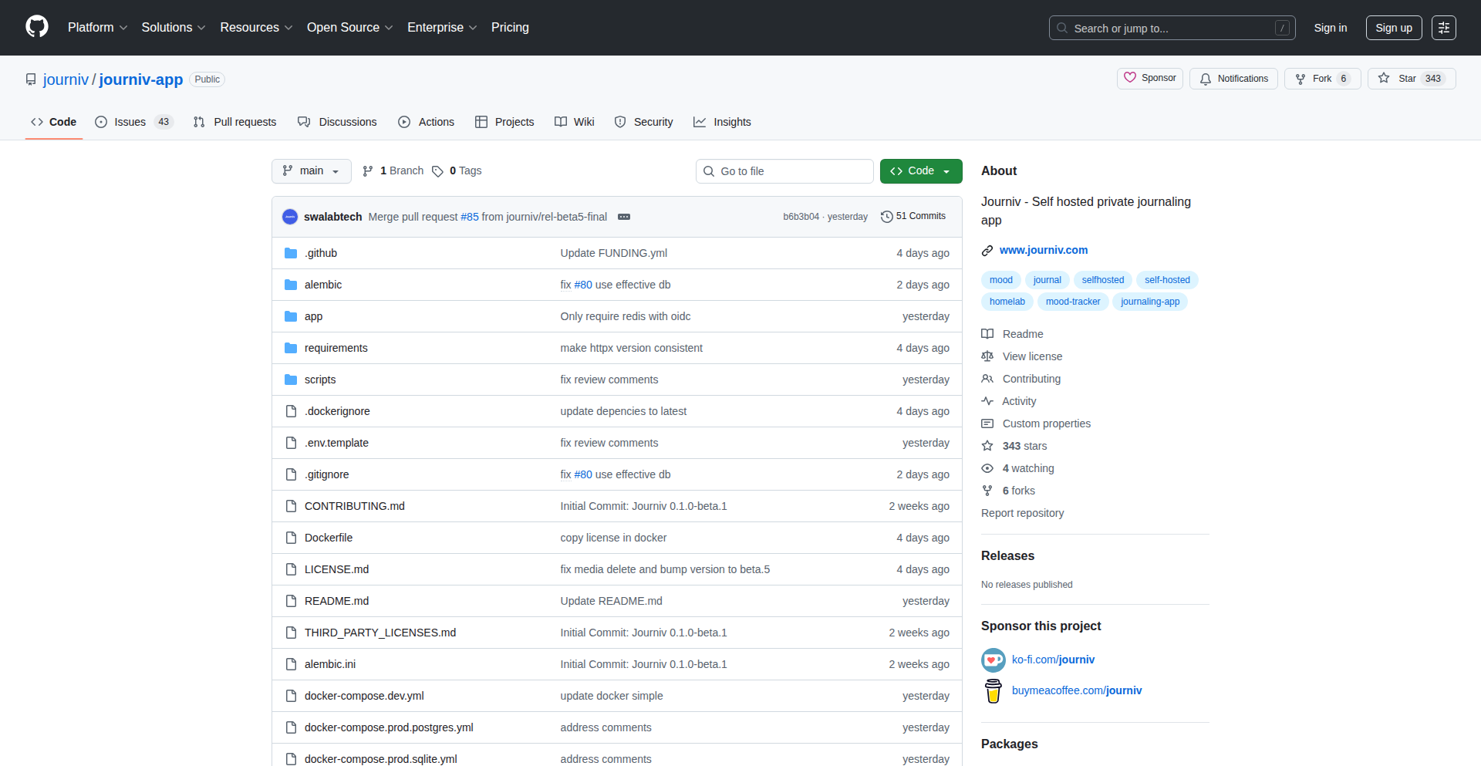Image resolution: width=1481 pixels, height=766 pixels.
Task: Expand the commit message ellipsis
Action: [x=624, y=217]
